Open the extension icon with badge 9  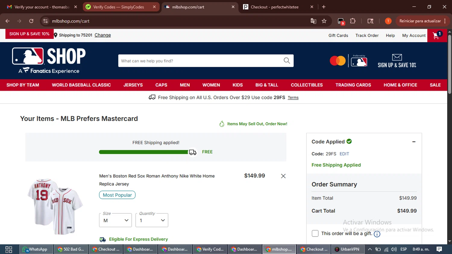(x=341, y=21)
